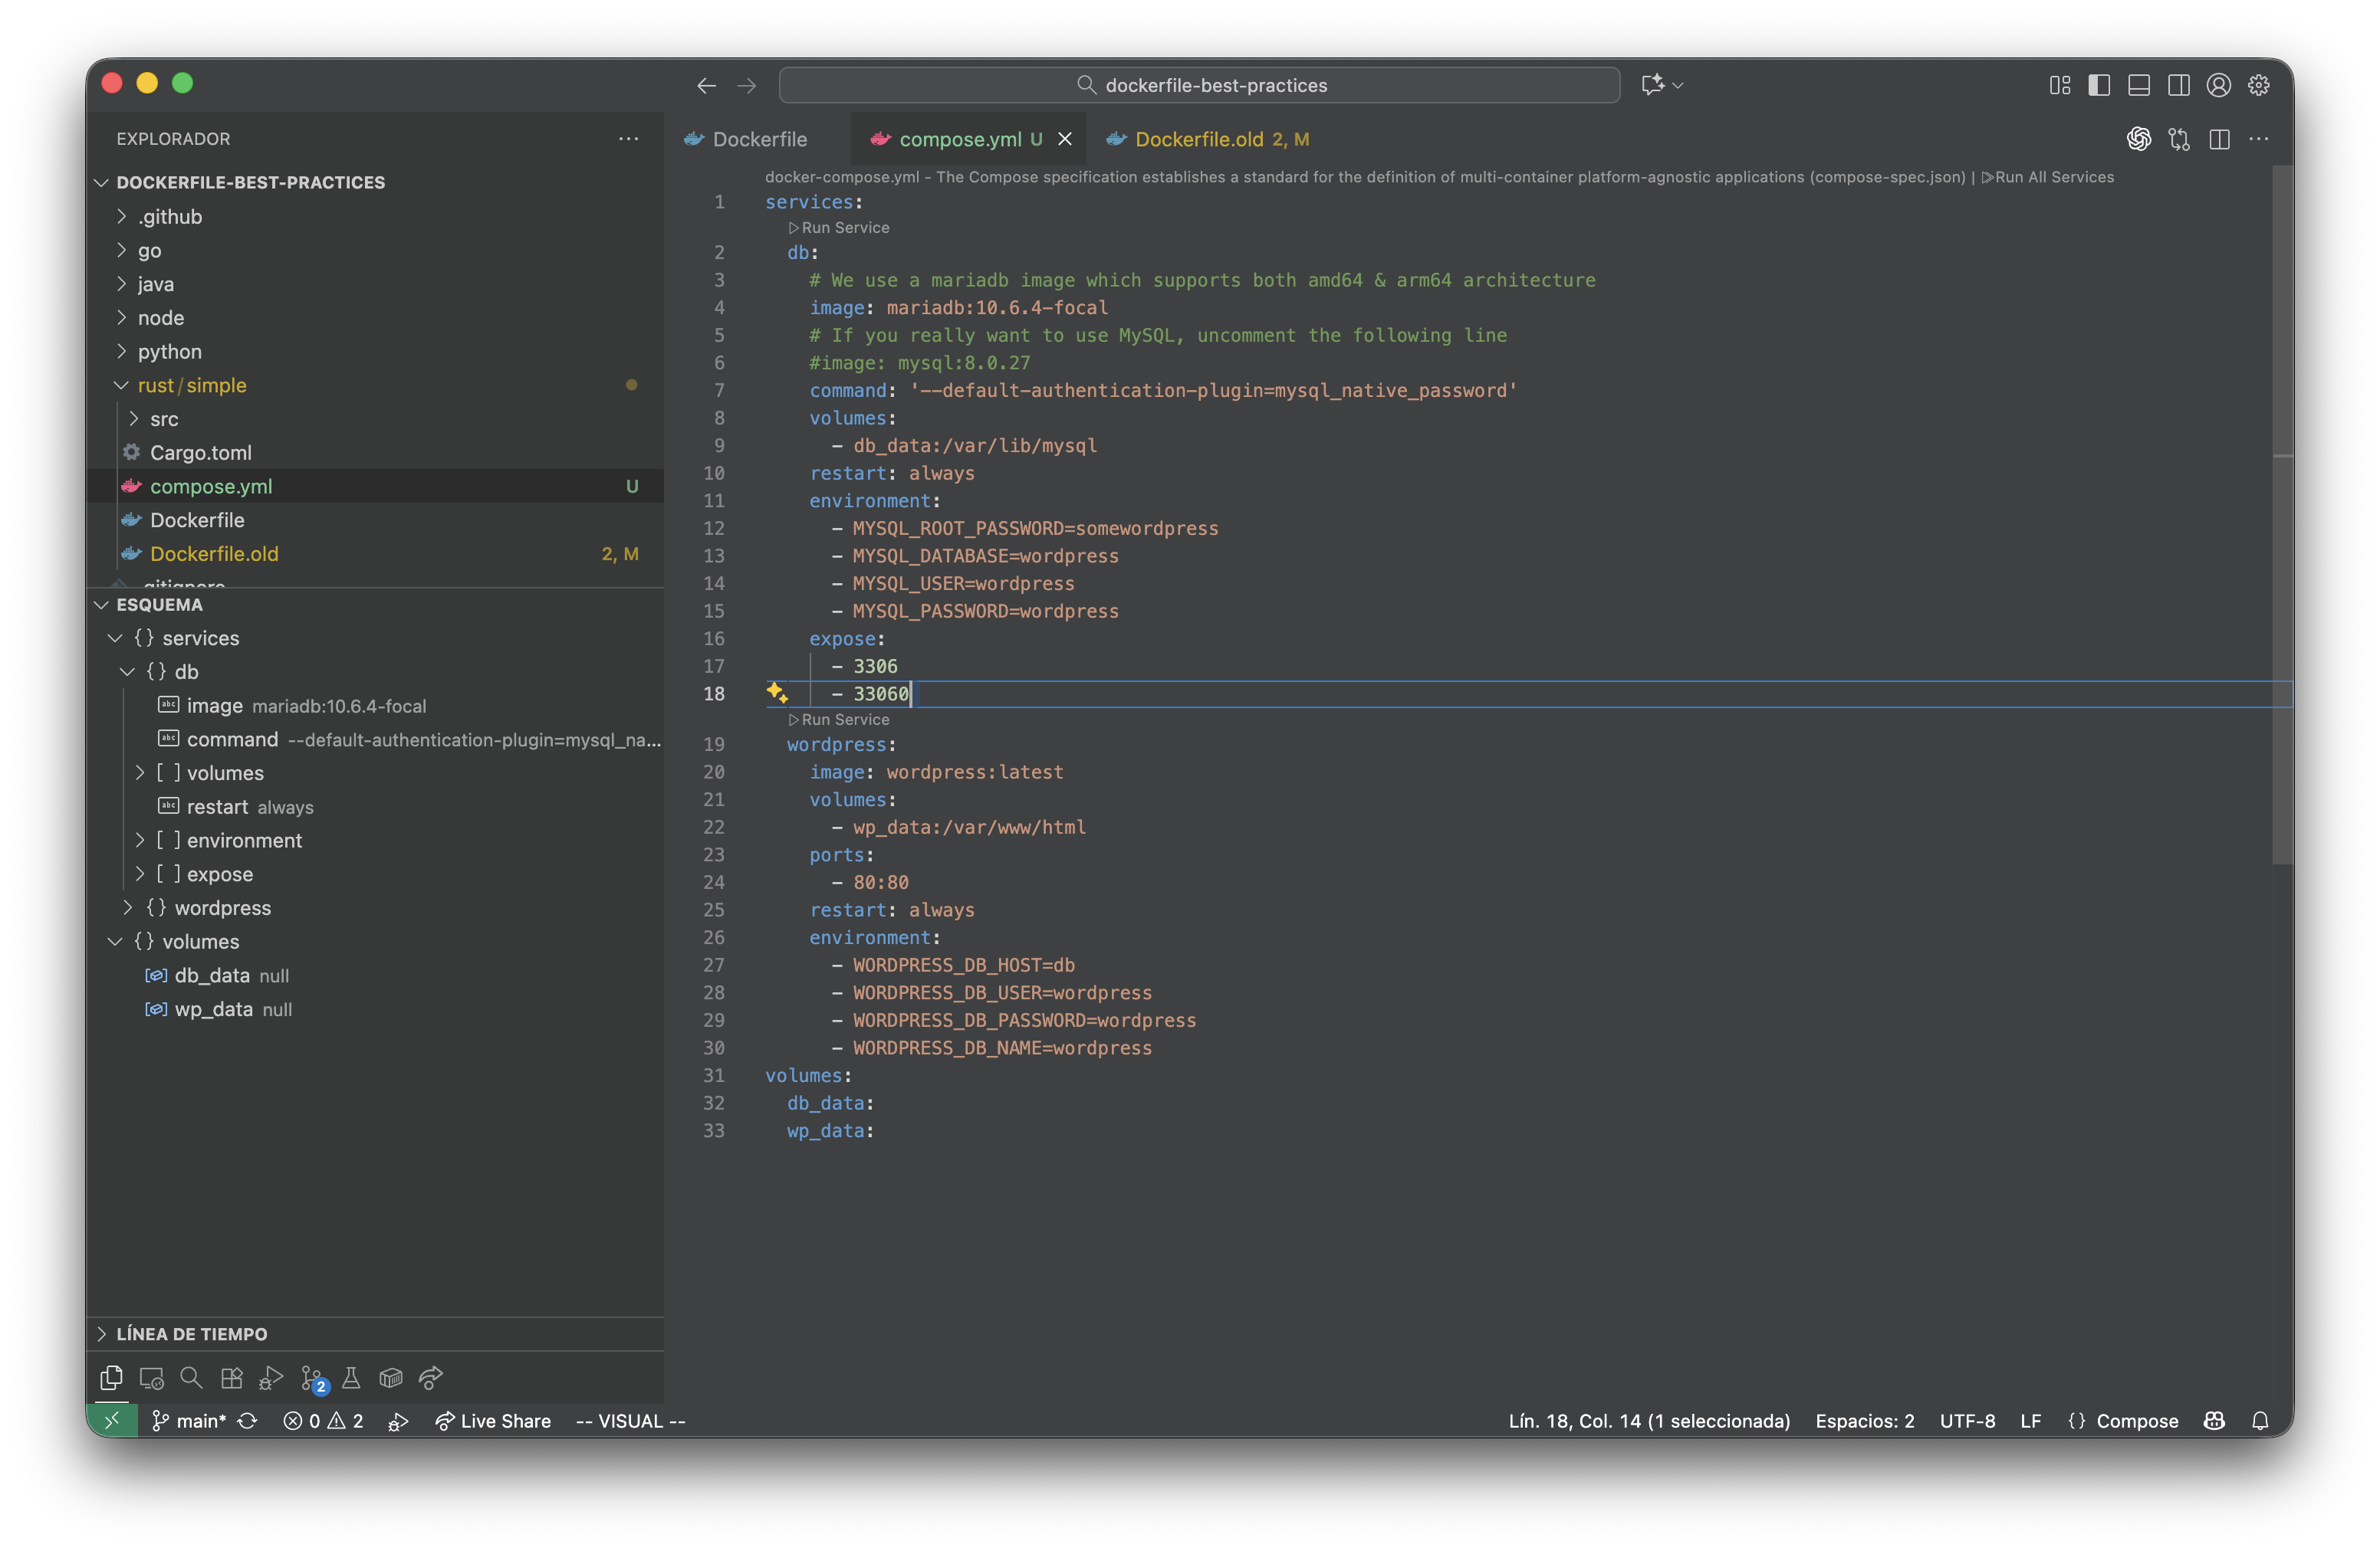Click Run All Services code lens

(2047, 177)
